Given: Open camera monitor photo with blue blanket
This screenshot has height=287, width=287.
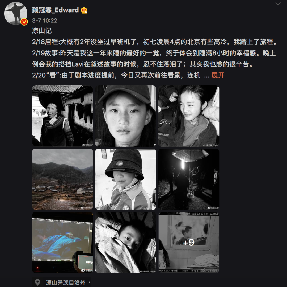Looking at the screenshot, I should click(x=63, y=243).
